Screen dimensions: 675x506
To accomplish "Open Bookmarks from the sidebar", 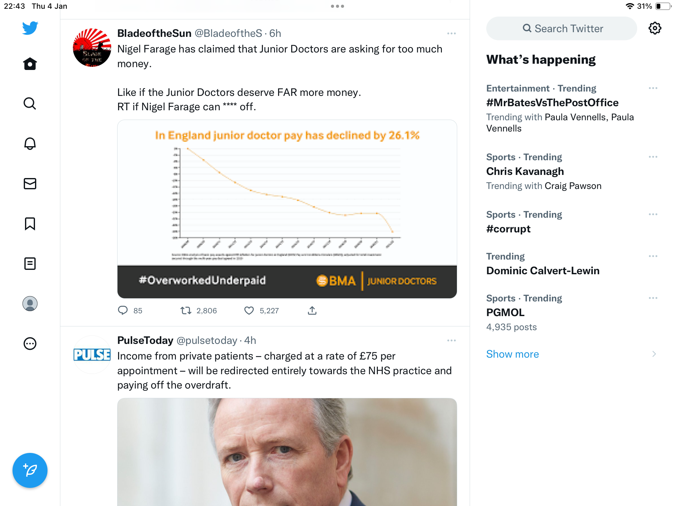I will point(30,224).
